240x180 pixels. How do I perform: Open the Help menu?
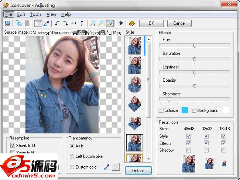coord(66,14)
